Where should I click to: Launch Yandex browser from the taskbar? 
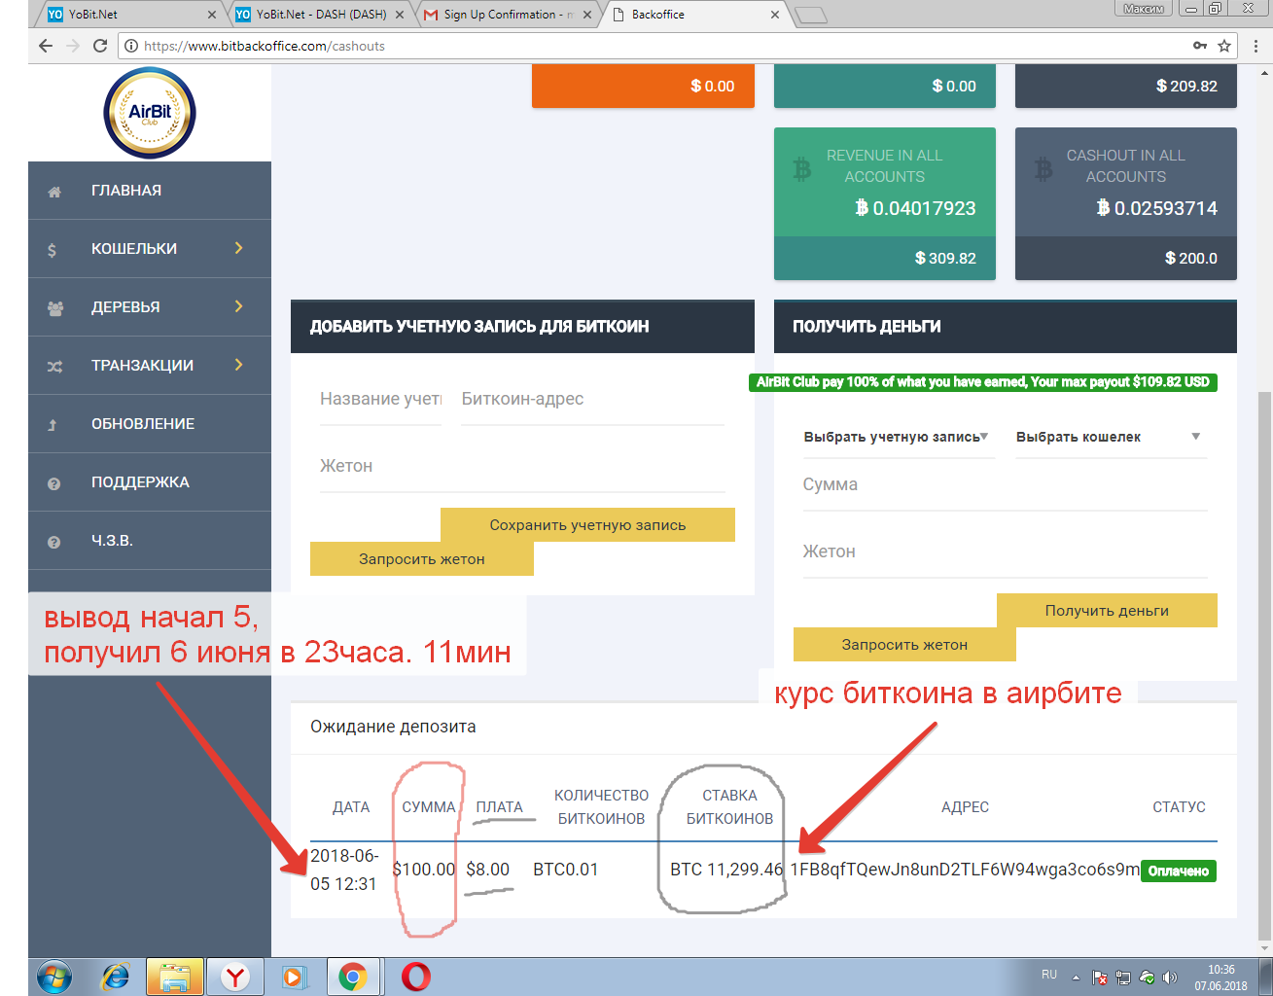(x=234, y=977)
